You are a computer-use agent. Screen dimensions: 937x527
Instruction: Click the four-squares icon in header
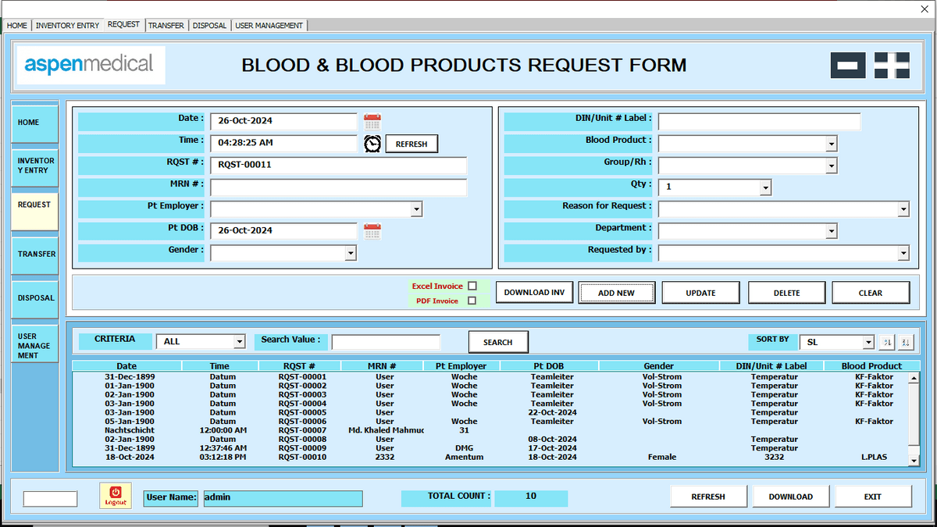[892, 65]
